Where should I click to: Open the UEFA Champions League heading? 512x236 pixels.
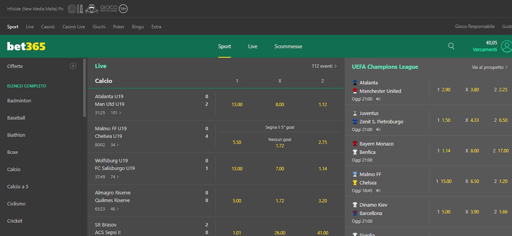385,67
